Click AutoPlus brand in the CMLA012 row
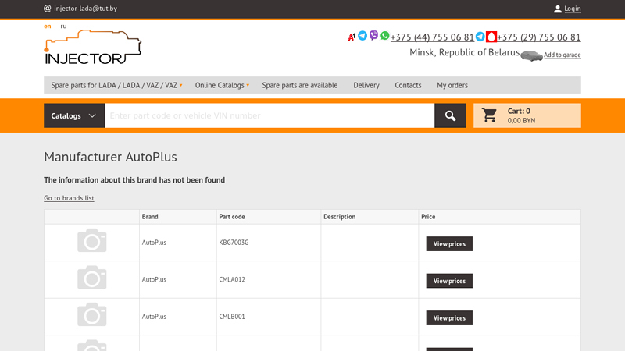Image resolution: width=625 pixels, height=351 pixels. click(x=154, y=279)
